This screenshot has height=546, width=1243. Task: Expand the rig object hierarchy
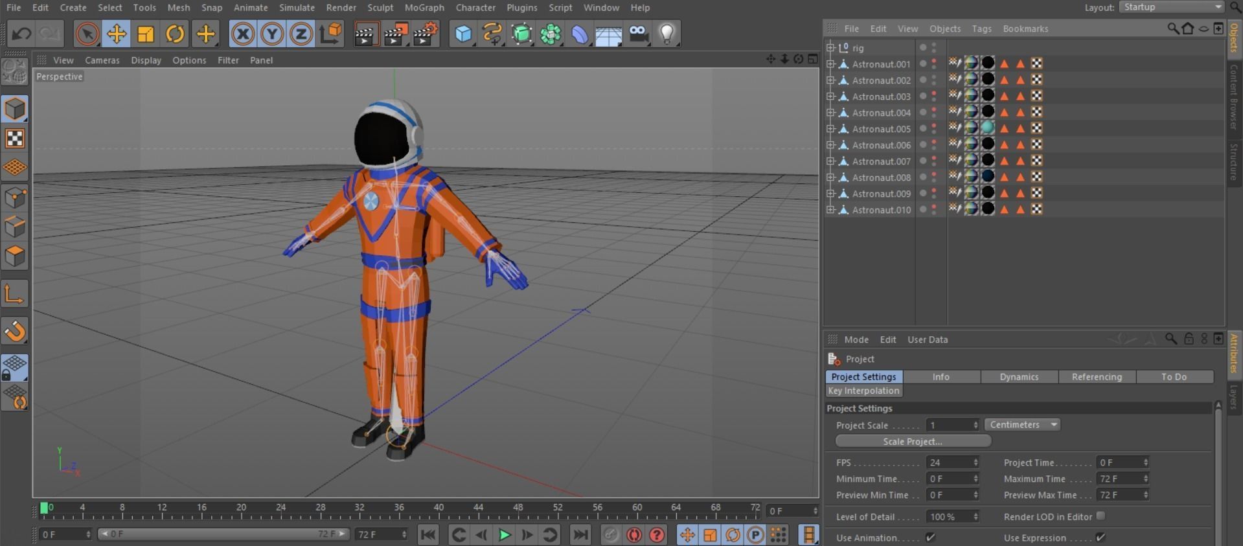click(830, 47)
